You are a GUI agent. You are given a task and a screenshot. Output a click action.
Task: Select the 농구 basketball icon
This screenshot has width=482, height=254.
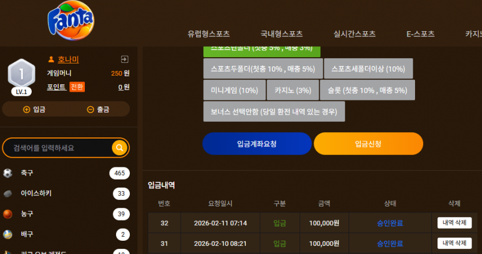[x=8, y=214]
